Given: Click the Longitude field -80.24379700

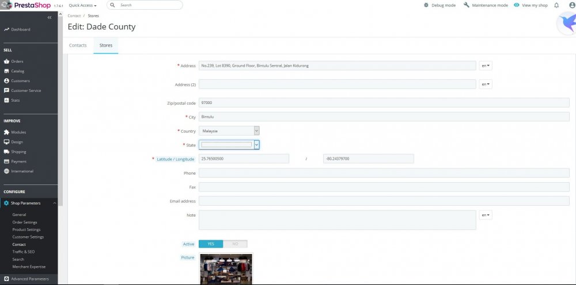Looking at the screenshot, I should pyautogui.click(x=369, y=159).
